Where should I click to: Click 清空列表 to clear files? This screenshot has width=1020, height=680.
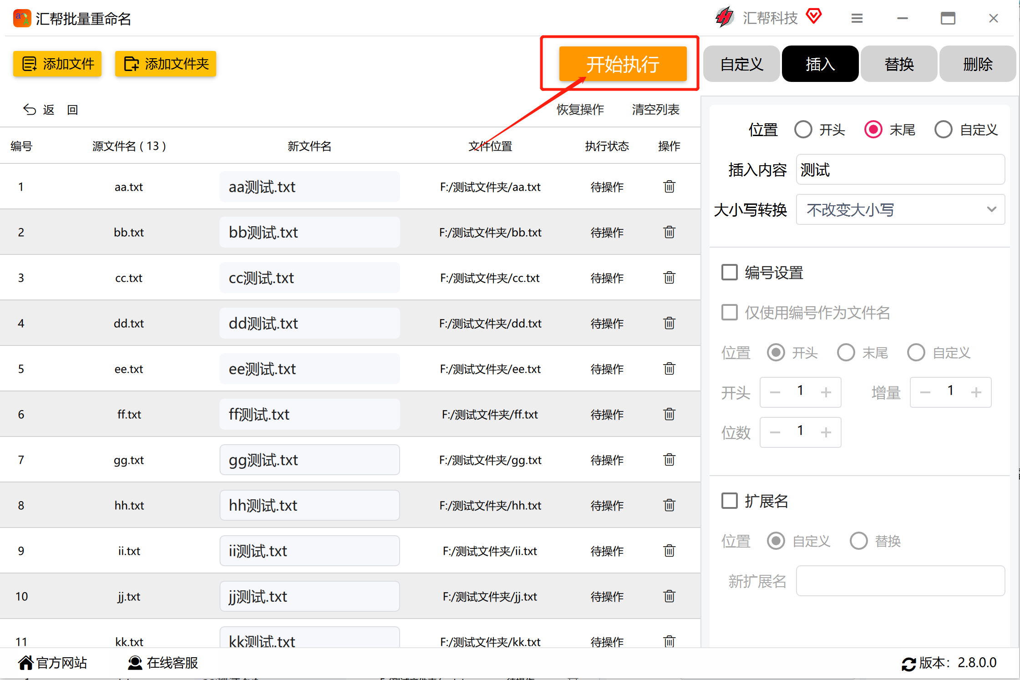(655, 110)
